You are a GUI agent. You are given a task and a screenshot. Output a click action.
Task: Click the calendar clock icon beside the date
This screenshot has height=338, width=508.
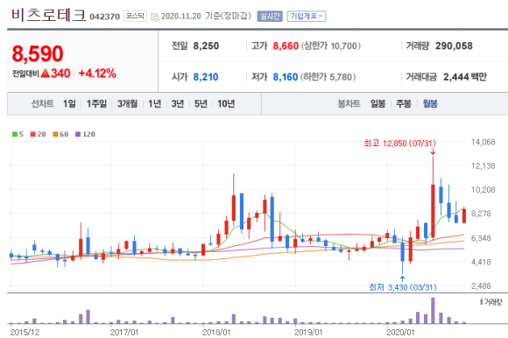pyautogui.click(x=155, y=17)
